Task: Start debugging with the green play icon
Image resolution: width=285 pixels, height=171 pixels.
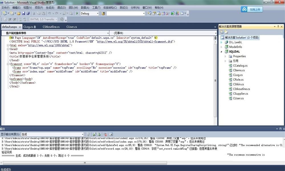Action: (77, 13)
